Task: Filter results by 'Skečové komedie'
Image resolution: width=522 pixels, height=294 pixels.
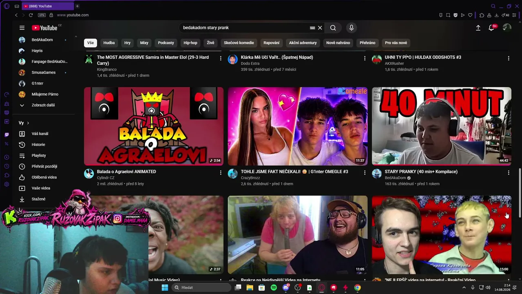Action: coord(239,43)
